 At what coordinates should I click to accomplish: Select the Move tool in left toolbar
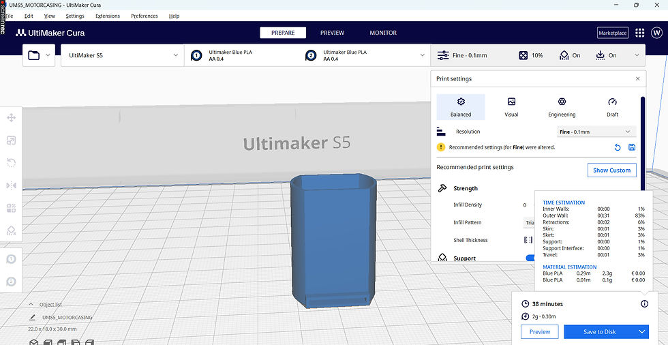tap(12, 117)
